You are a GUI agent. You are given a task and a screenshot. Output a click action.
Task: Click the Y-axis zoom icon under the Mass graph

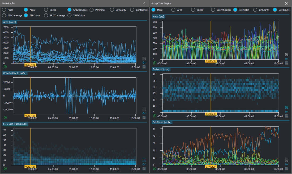[155, 63]
